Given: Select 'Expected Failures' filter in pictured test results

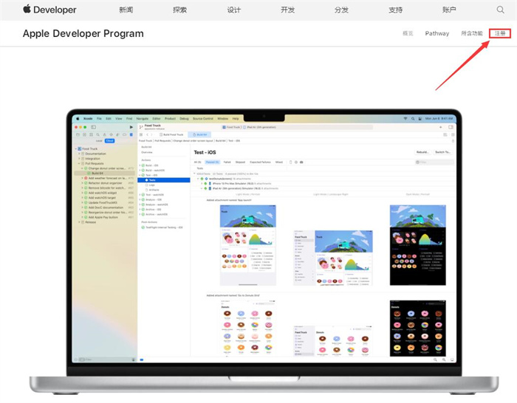Looking at the screenshot, I should (x=260, y=162).
